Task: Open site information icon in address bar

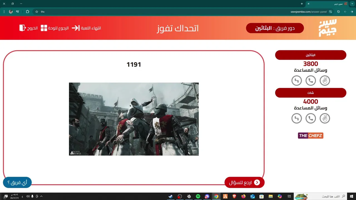Action: coord(330,12)
